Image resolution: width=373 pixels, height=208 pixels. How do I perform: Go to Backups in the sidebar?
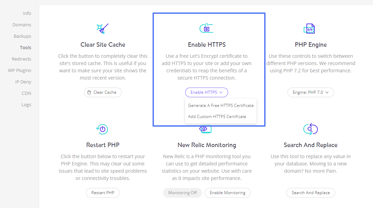pyautogui.click(x=23, y=36)
